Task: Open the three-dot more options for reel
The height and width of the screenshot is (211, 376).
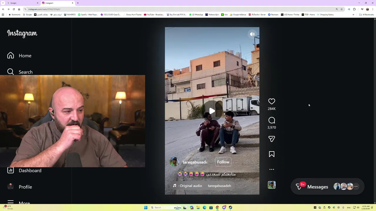Action: pyautogui.click(x=271, y=169)
